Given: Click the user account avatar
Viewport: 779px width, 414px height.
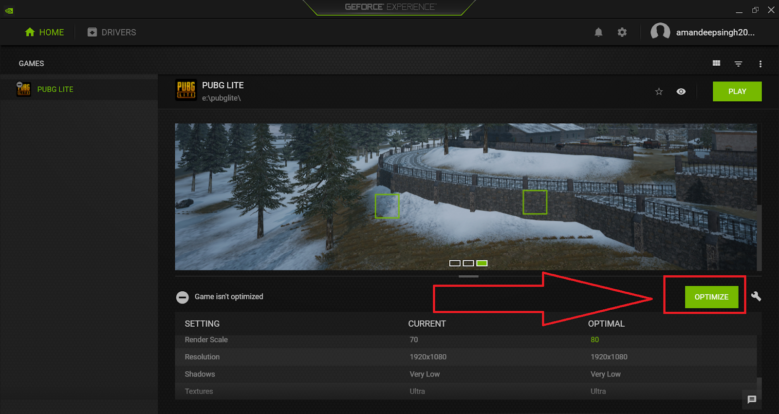Looking at the screenshot, I should (x=660, y=32).
